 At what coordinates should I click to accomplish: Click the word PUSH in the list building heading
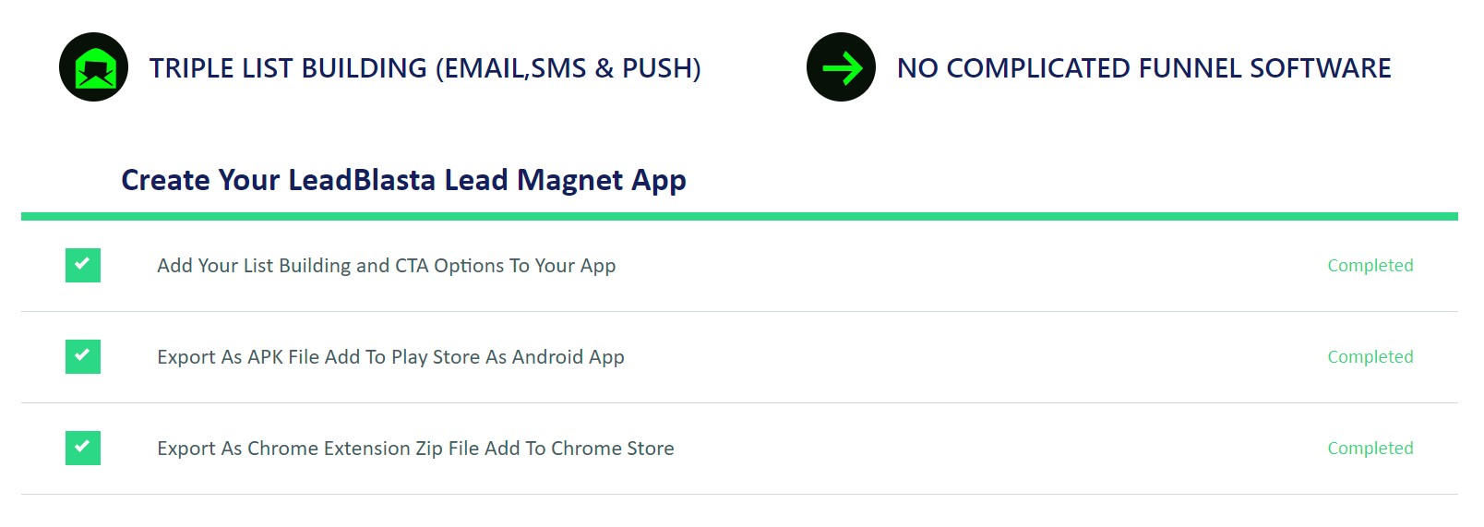(656, 68)
